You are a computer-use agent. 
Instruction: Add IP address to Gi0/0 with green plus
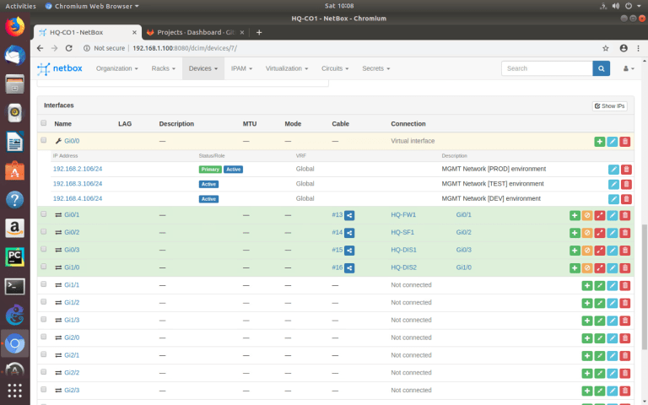[x=599, y=142]
